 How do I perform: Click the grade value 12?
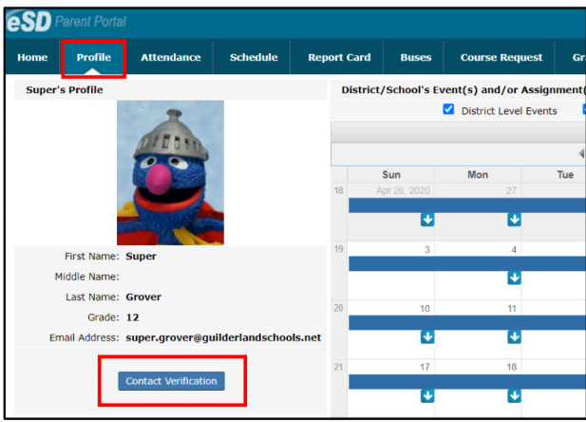tap(132, 317)
